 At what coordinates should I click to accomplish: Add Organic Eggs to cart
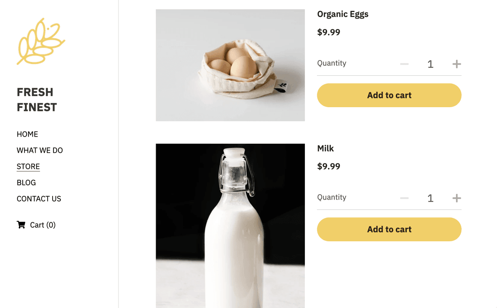coord(389,95)
